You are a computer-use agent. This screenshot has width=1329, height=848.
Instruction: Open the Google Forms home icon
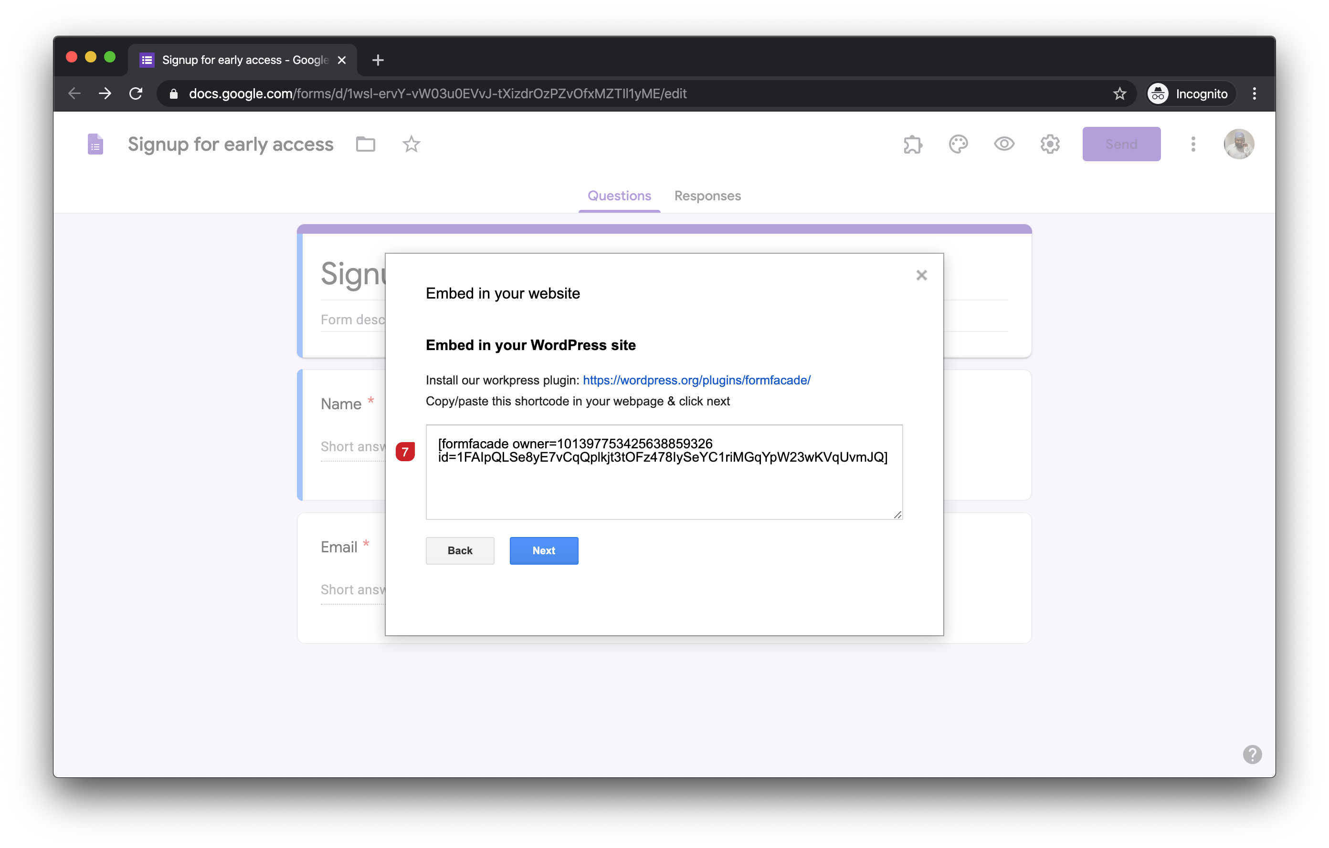[95, 145]
